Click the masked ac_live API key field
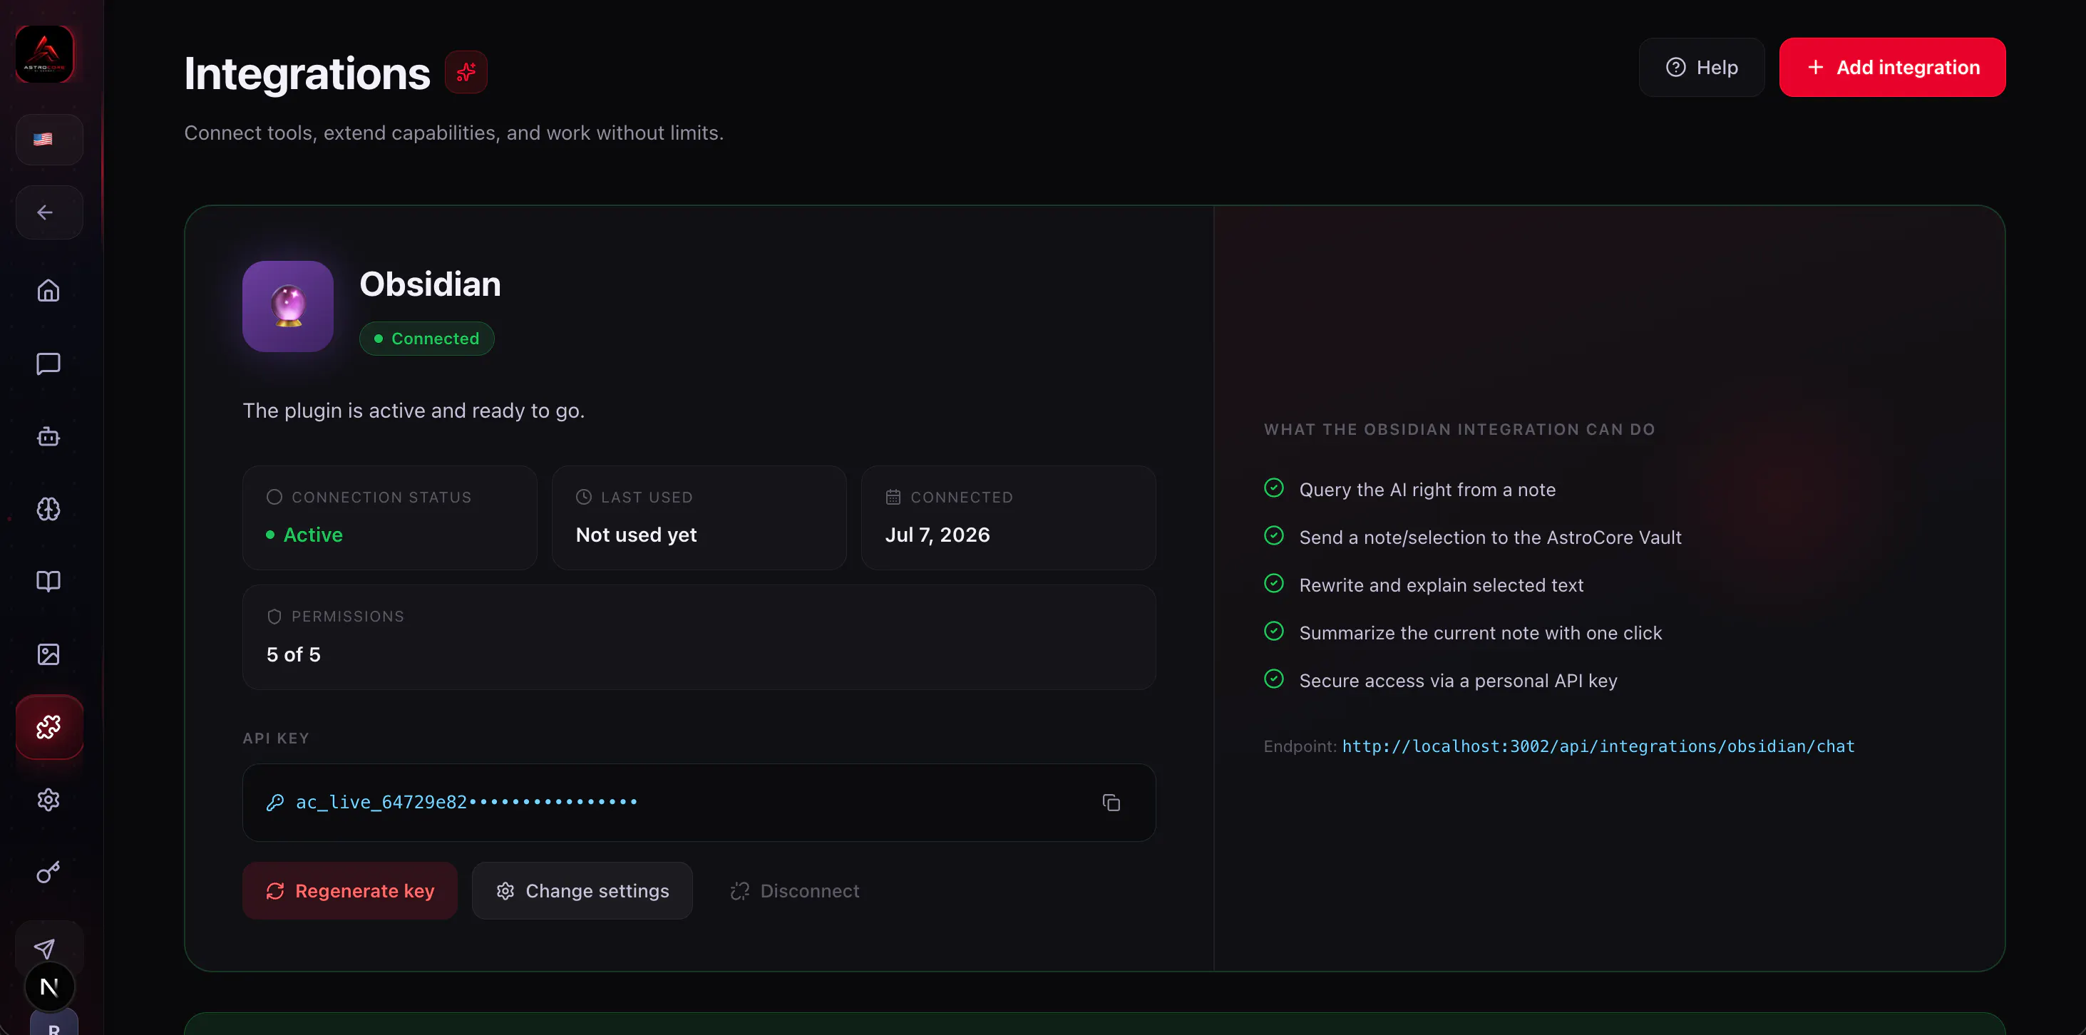Image resolution: width=2086 pixels, height=1035 pixels. pos(698,803)
